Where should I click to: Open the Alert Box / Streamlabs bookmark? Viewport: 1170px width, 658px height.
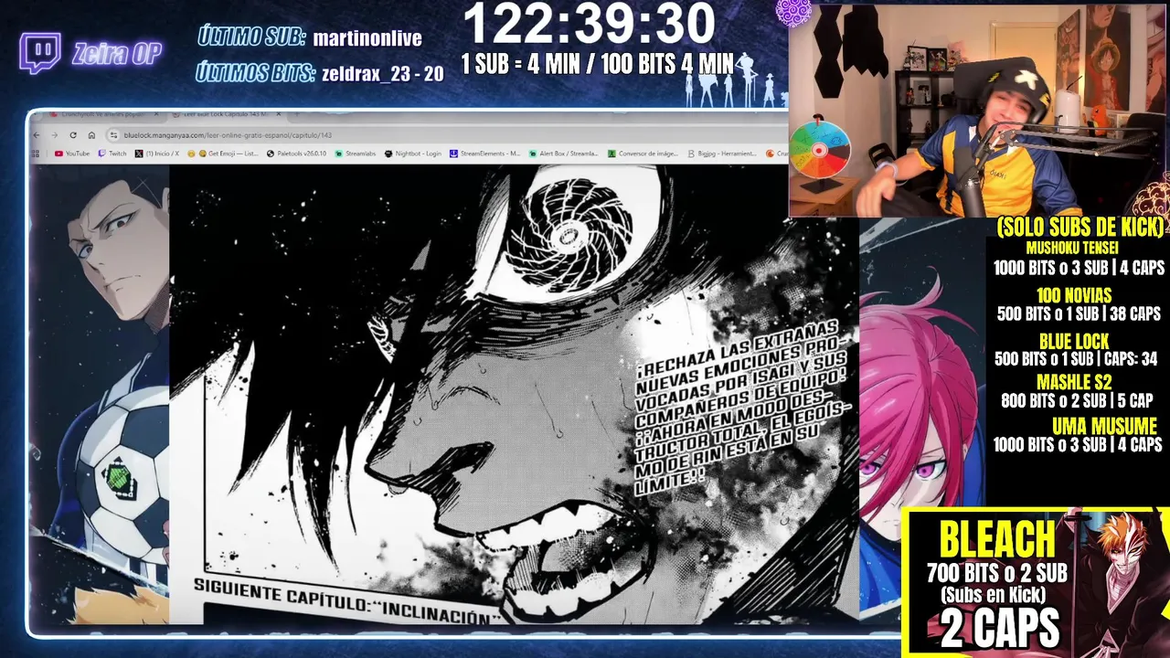[x=563, y=154]
